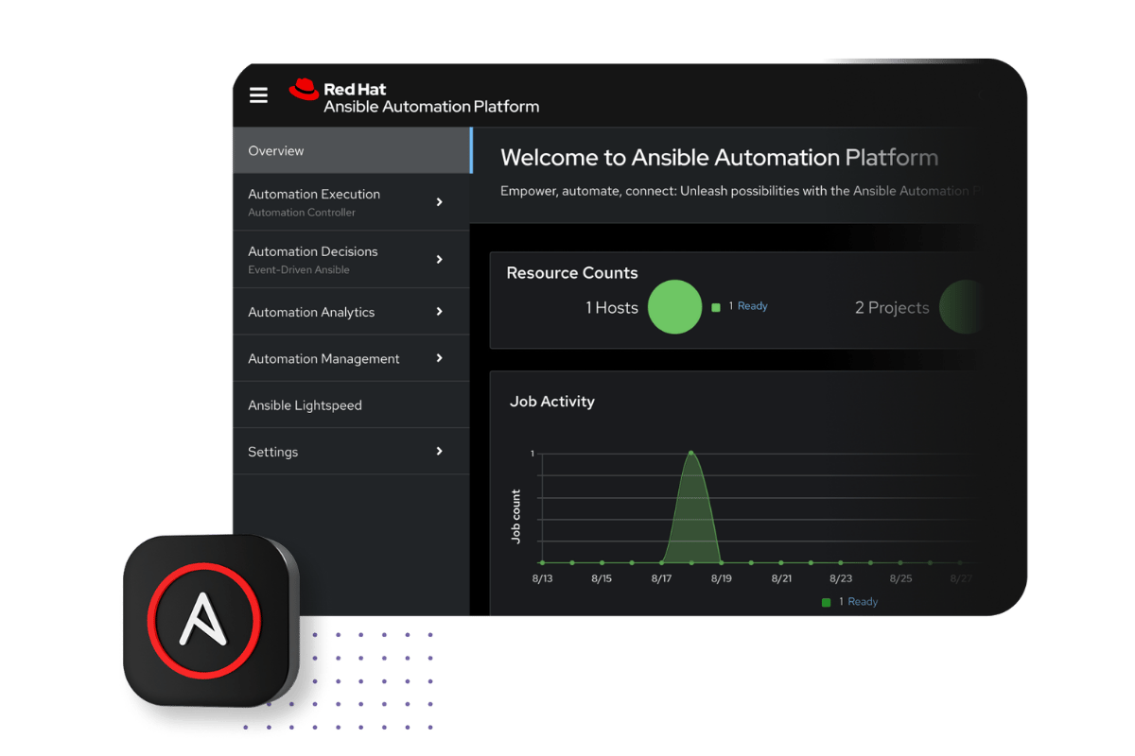Open Ansible Lightspeed from the sidebar
Viewport: 1135px width, 756px height.
(305, 404)
